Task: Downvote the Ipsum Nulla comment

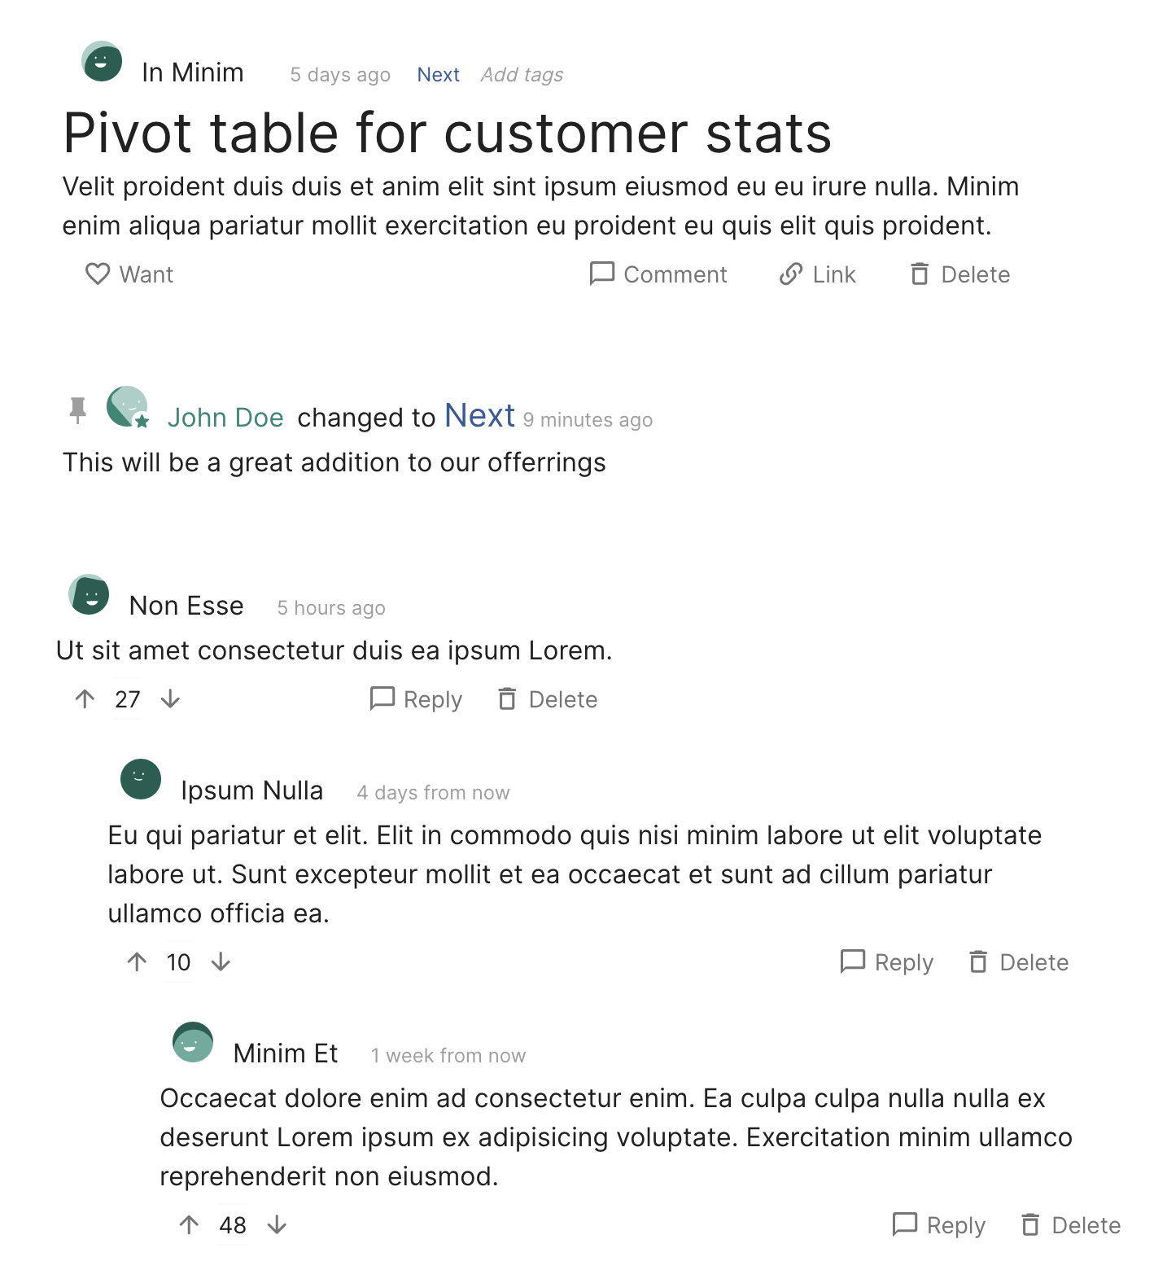Action: 221,962
